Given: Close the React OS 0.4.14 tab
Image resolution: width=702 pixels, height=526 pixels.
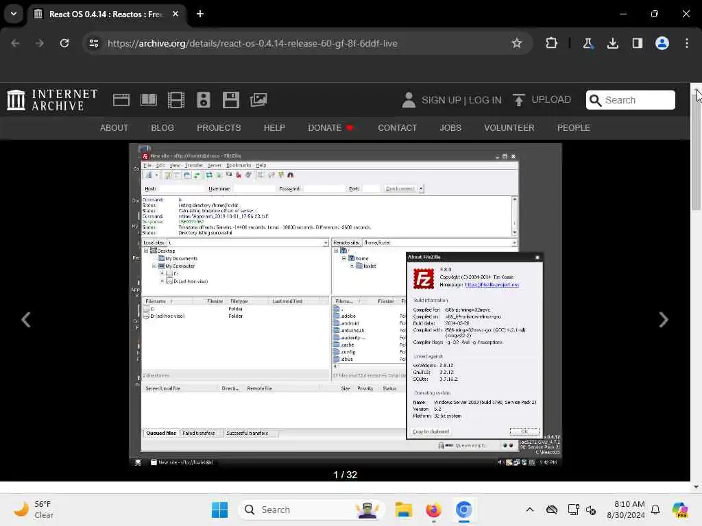Looking at the screenshot, I should pyautogui.click(x=175, y=14).
